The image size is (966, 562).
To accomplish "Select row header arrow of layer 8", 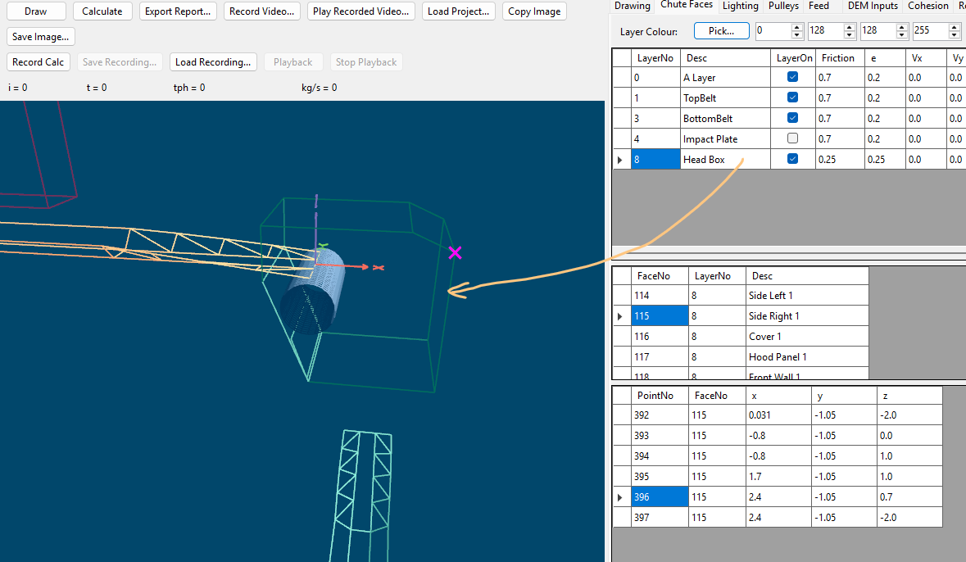I will coord(621,160).
